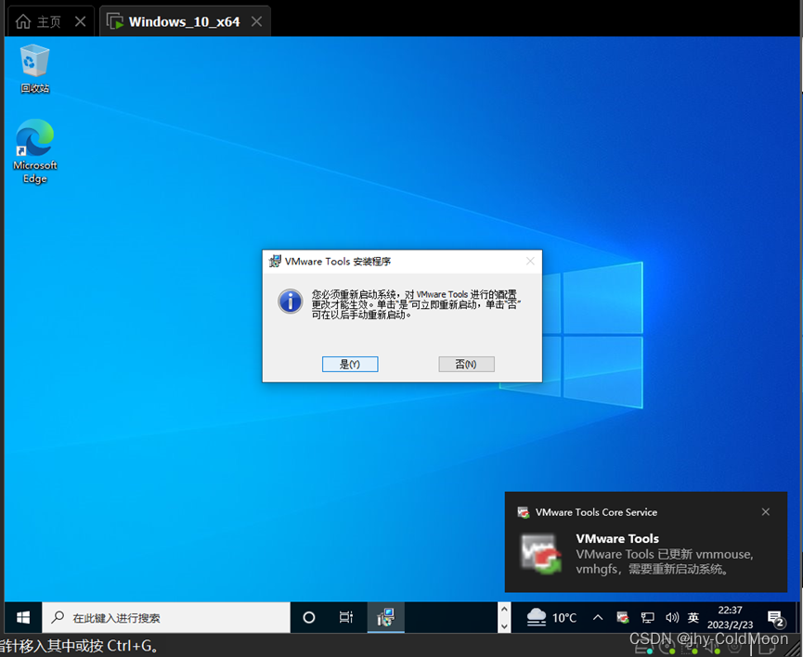Toggle Task View on the taskbar
803x657 pixels.
pos(346,617)
